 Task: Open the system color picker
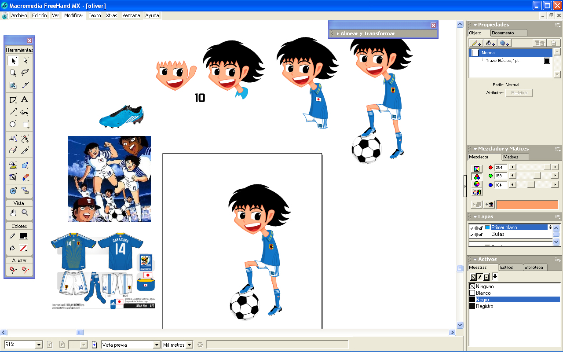(477, 192)
